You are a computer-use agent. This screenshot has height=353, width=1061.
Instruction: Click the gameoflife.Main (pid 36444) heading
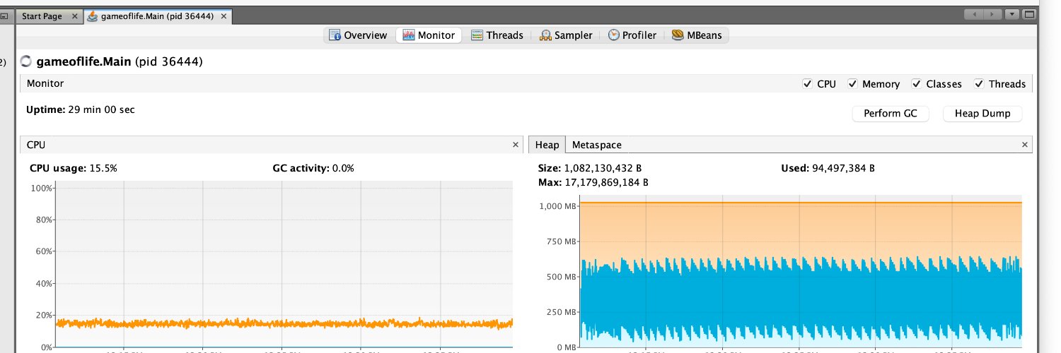(x=120, y=61)
